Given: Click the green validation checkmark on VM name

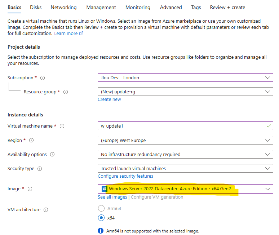Looking at the screenshot, I should 269,126.
